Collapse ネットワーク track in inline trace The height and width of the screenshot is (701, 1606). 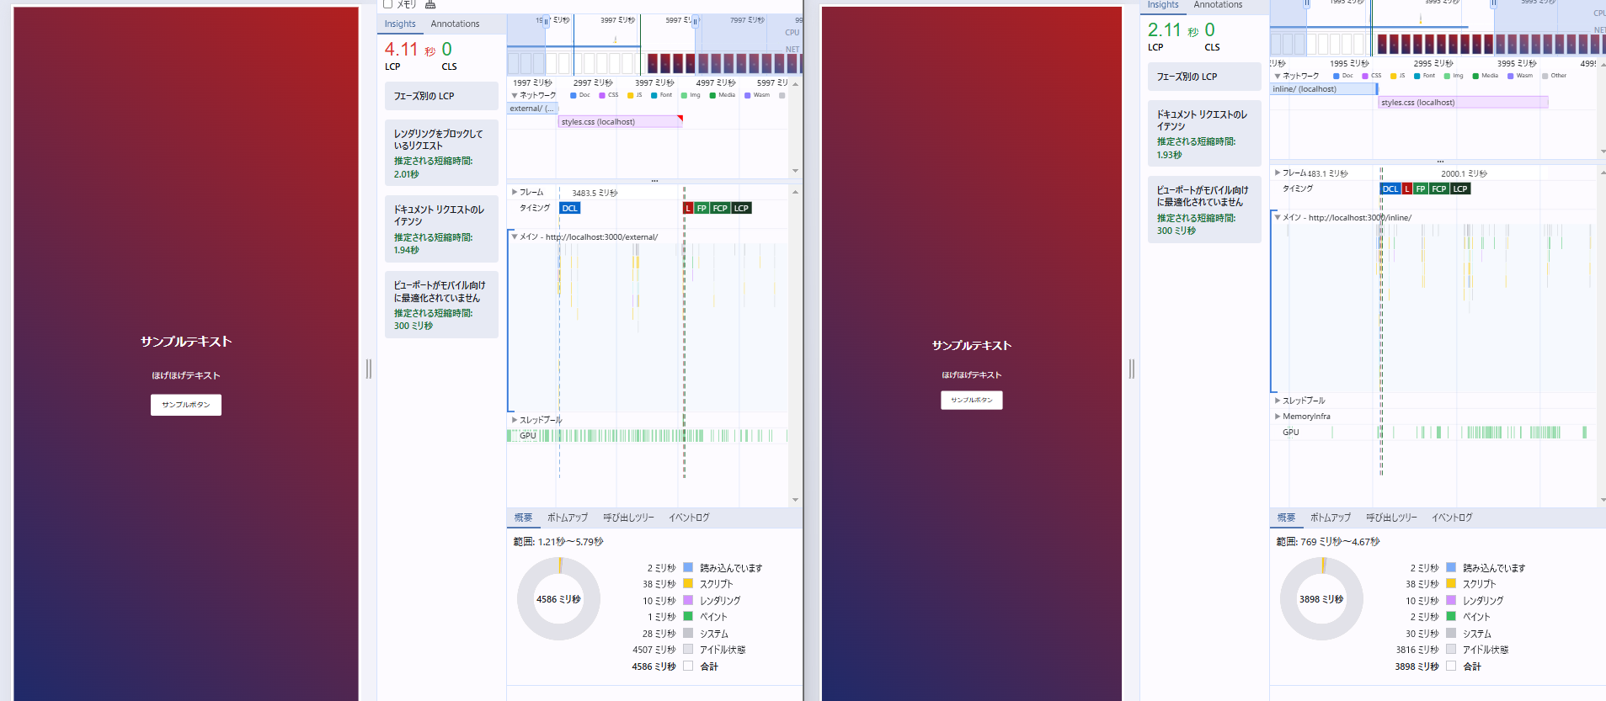tap(1278, 76)
